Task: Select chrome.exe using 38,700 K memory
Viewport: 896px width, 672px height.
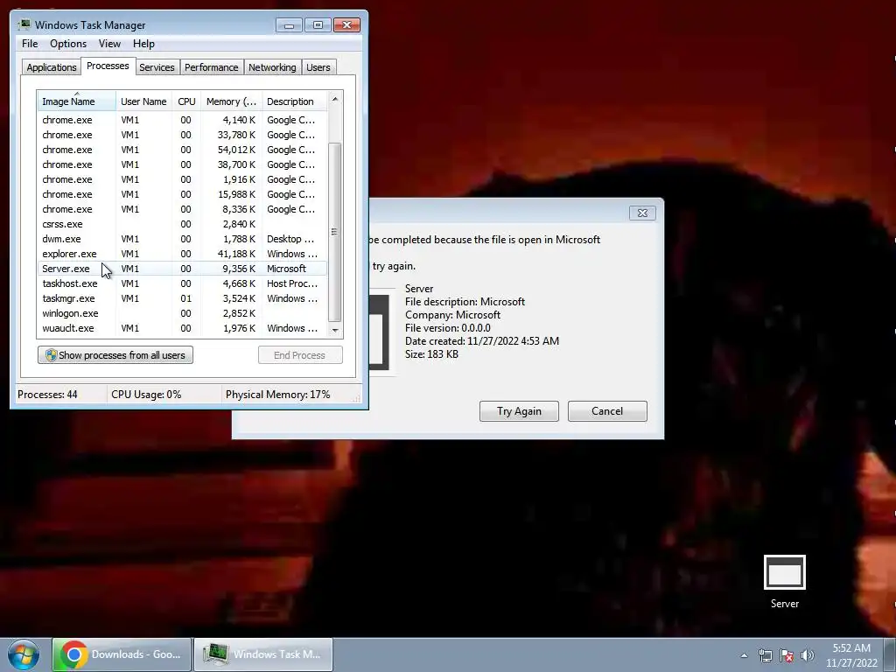Action: coord(182,164)
